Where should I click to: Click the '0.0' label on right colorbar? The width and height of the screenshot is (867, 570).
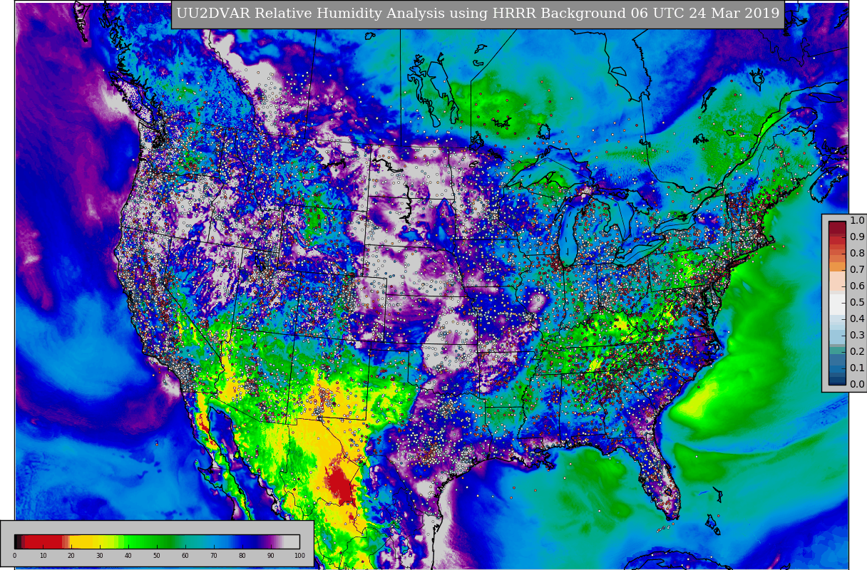pos(857,385)
